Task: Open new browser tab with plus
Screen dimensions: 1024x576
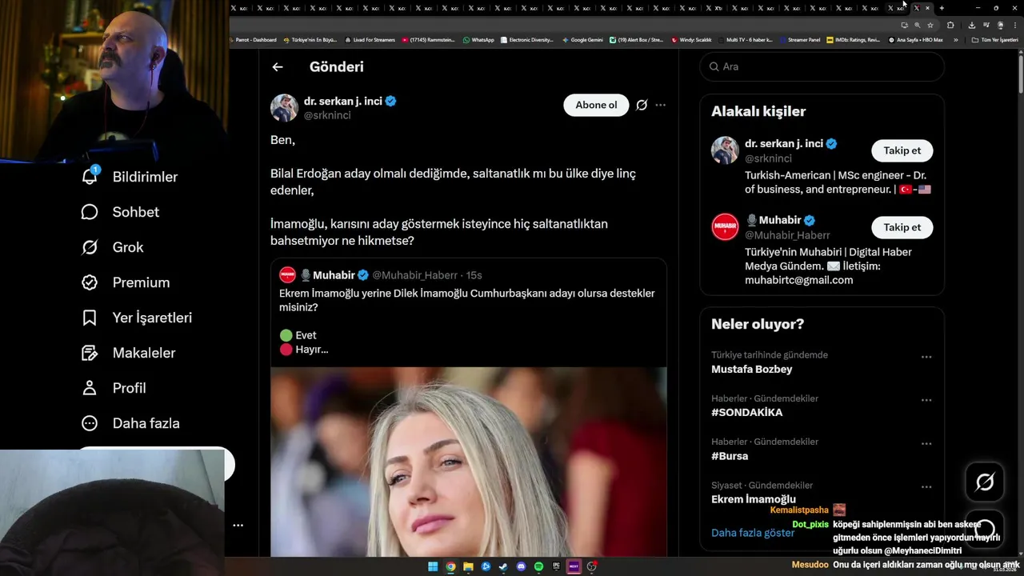Action: [x=942, y=8]
